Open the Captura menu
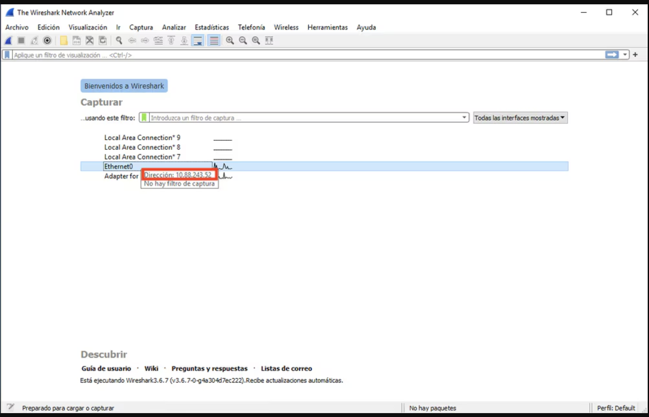The width and height of the screenshot is (649, 417). click(x=141, y=27)
